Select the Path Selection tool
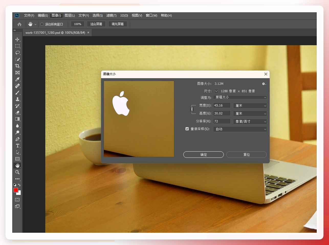Screen dimensions: 329x245 click(17, 152)
